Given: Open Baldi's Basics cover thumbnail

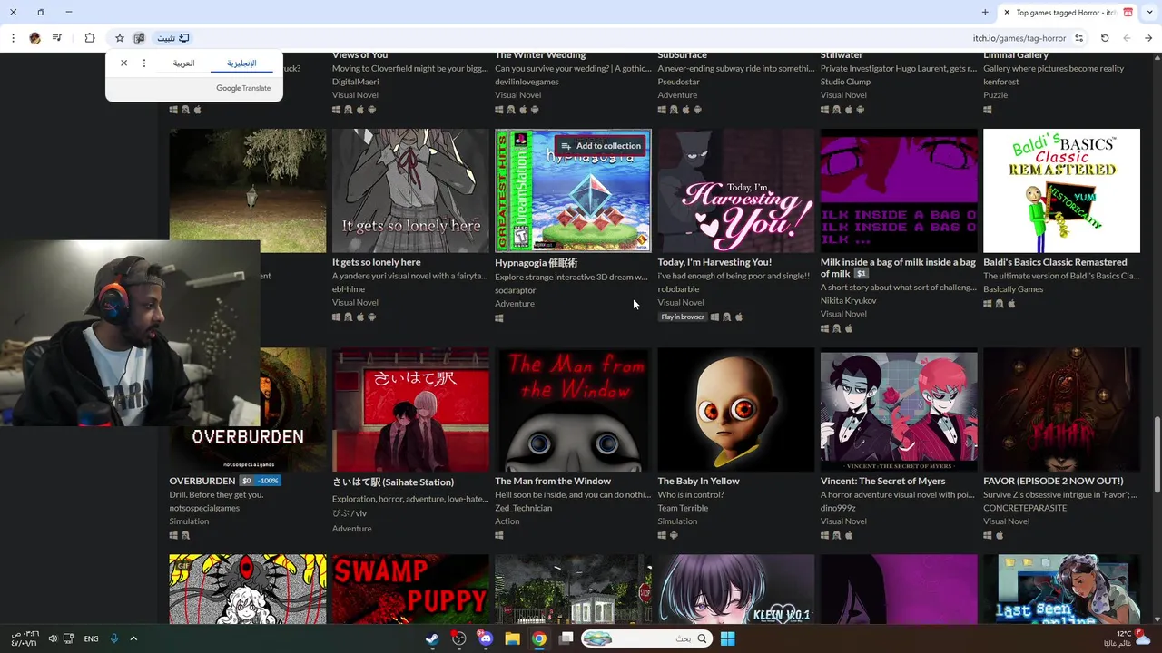Looking at the screenshot, I should 1061,190.
